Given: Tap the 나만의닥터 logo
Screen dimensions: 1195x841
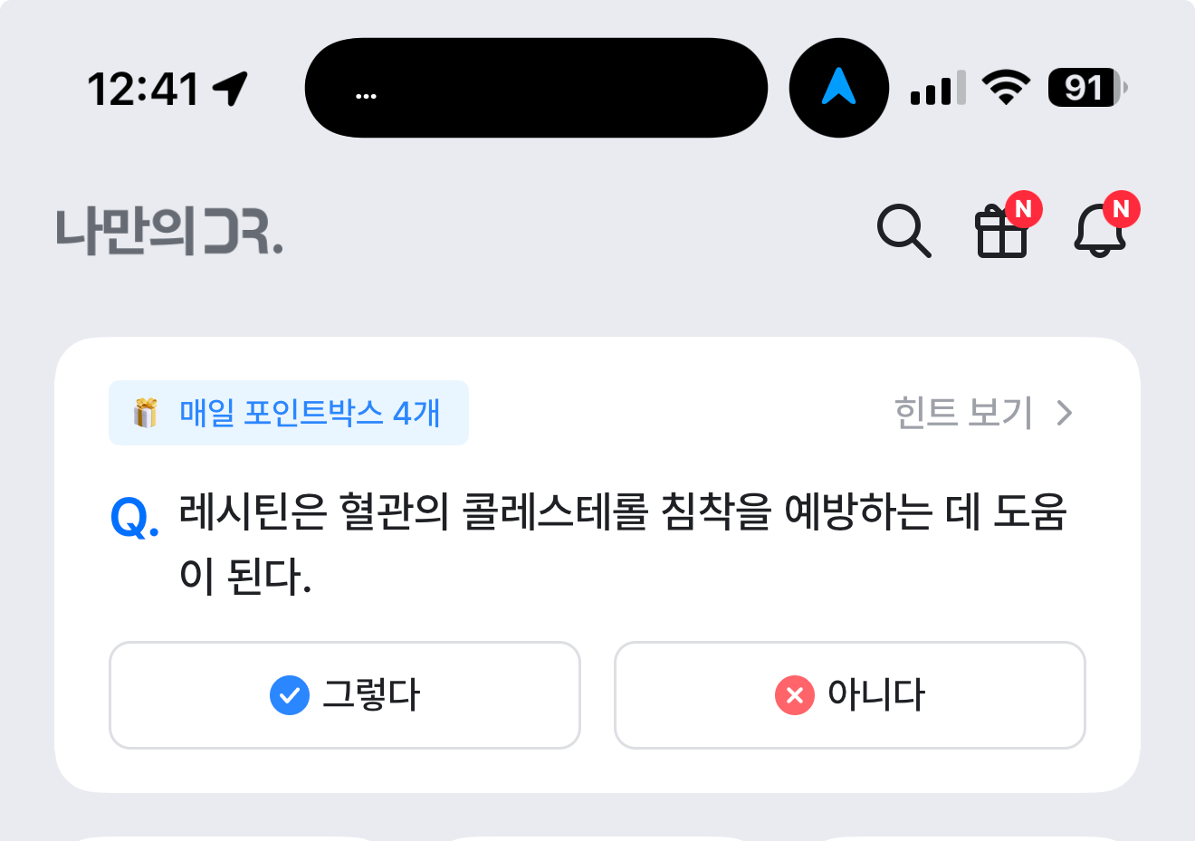Looking at the screenshot, I should (x=169, y=232).
